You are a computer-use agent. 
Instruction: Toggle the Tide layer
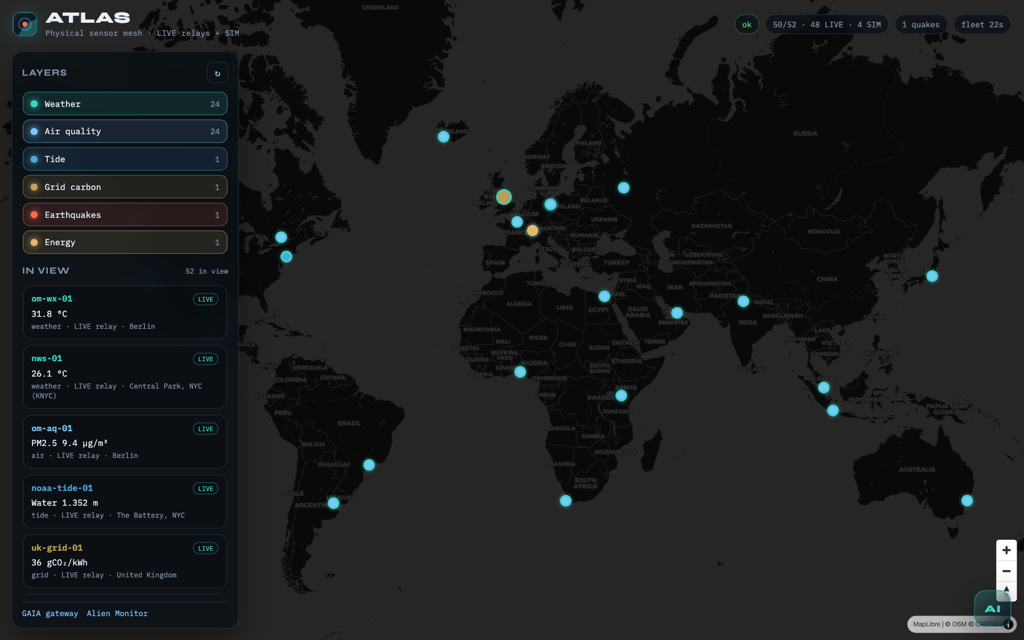125,159
